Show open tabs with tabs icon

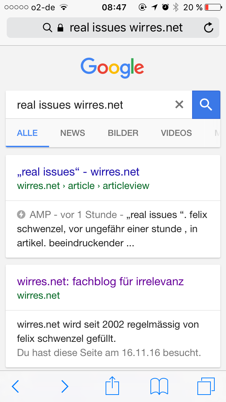coord(206,386)
